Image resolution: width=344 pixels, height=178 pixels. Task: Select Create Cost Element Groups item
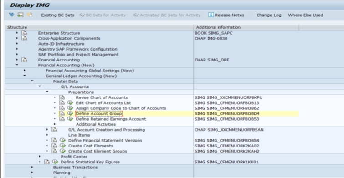(98, 151)
